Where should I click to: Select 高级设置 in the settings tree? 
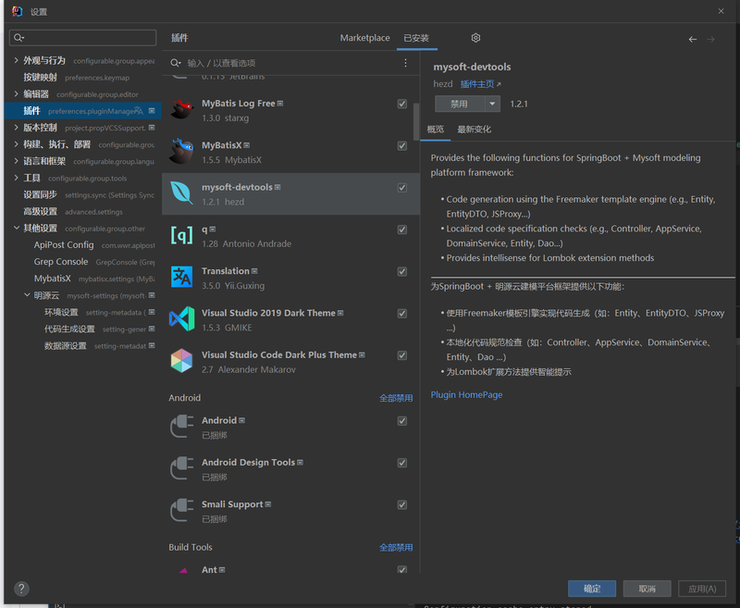click(40, 212)
